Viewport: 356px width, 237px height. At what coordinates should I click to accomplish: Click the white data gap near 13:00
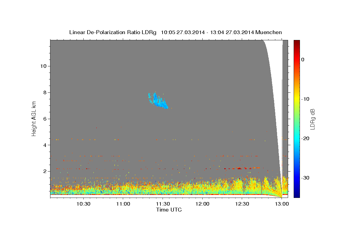276,89
